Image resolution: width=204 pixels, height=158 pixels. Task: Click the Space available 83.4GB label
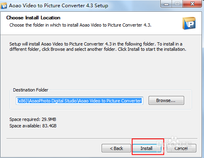[33, 126]
